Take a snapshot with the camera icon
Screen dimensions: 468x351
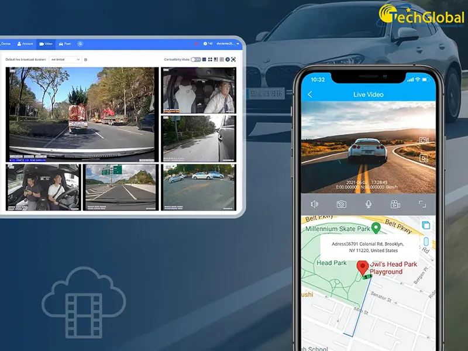[x=341, y=204]
